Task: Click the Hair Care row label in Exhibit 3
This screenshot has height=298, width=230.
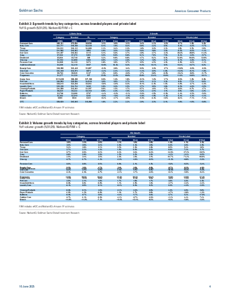Action: (x=24, y=152)
